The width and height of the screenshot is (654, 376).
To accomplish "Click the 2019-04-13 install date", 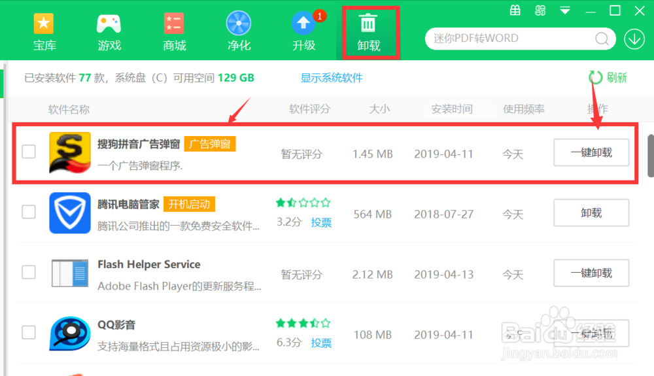I will [x=444, y=275].
